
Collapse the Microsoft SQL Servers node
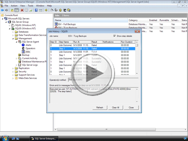pos(3,19)
